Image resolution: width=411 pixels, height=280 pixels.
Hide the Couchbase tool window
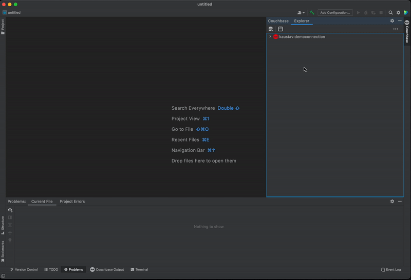[x=400, y=21]
